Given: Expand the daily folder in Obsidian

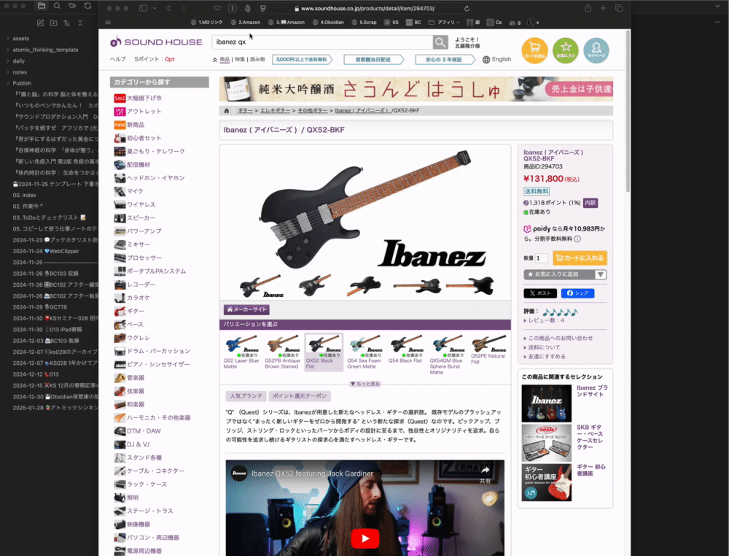Looking at the screenshot, I should [x=8, y=61].
